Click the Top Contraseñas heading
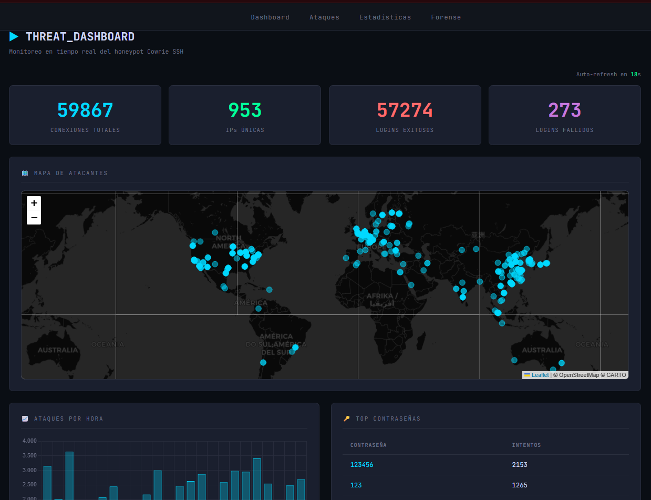 [388, 419]
